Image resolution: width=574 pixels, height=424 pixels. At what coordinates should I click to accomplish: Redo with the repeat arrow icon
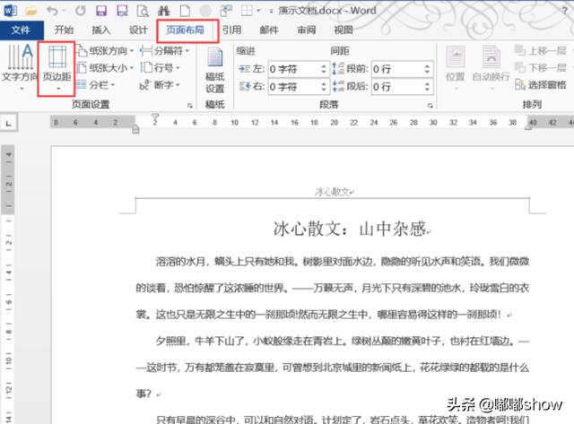pyautogui.click(x=81, y=11)
